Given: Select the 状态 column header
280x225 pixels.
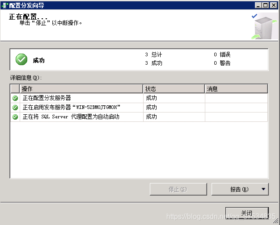Looking at the screenshot, I should [174, 89].
